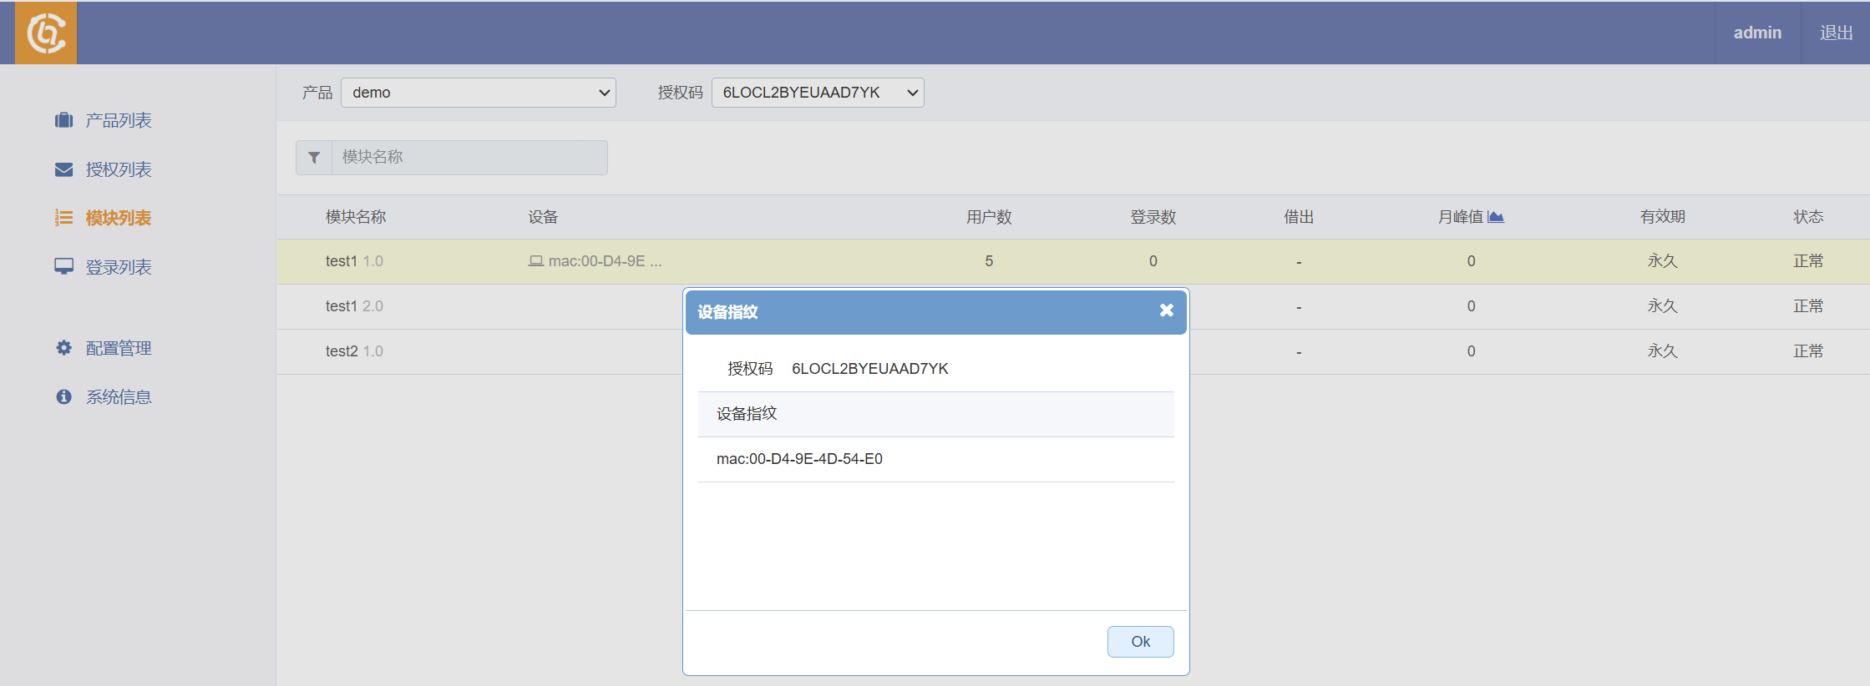
Task: Open 配置管理 in the sidebar
Action: click(x=119, y=348)
